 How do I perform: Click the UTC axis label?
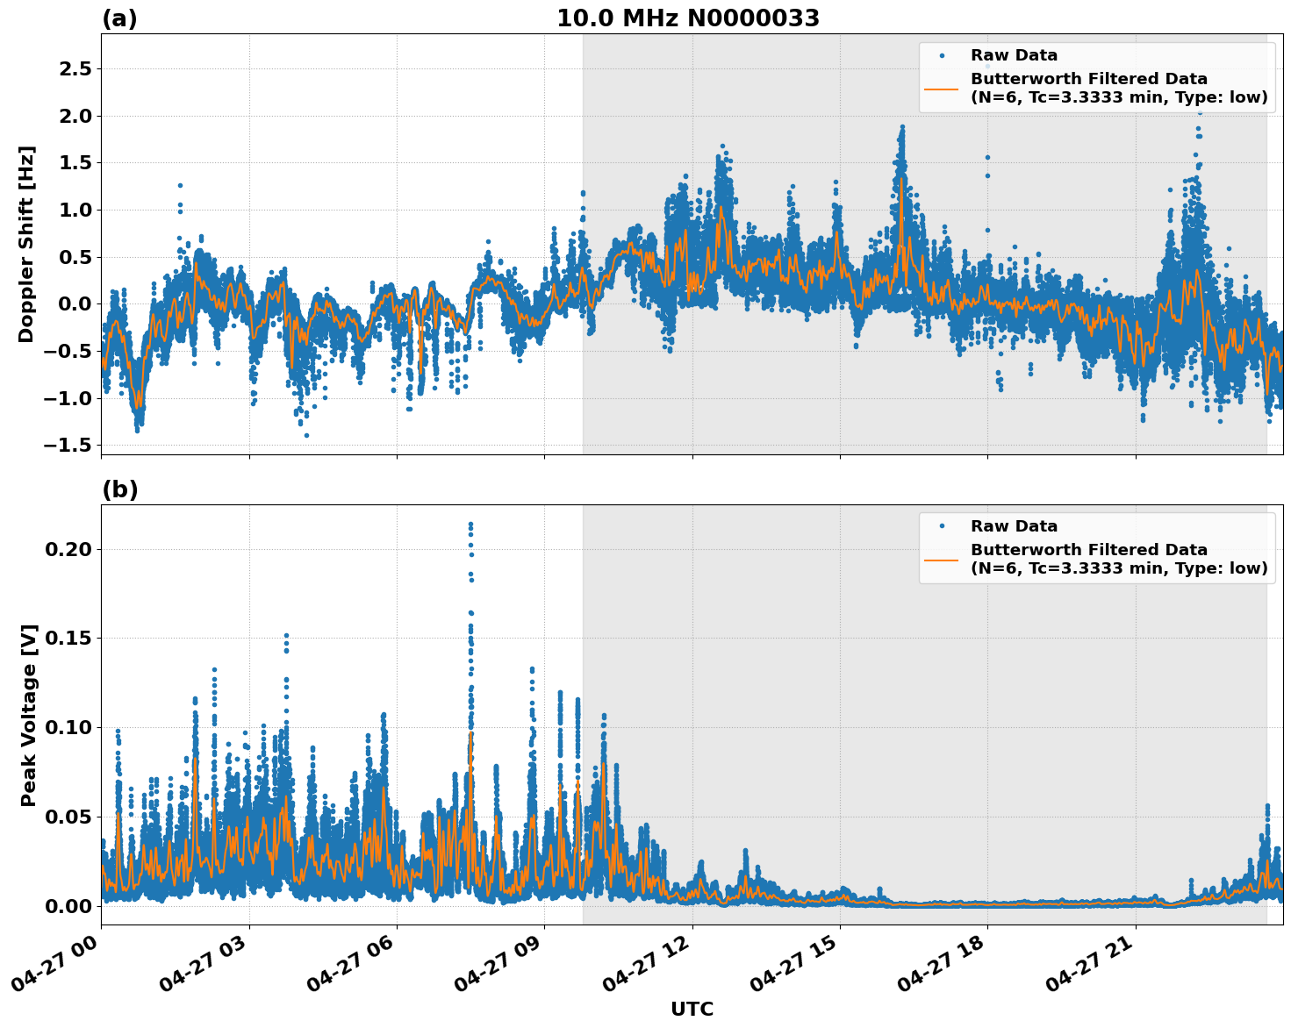690,1009
